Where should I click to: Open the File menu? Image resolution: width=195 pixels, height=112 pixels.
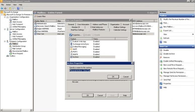3,5
